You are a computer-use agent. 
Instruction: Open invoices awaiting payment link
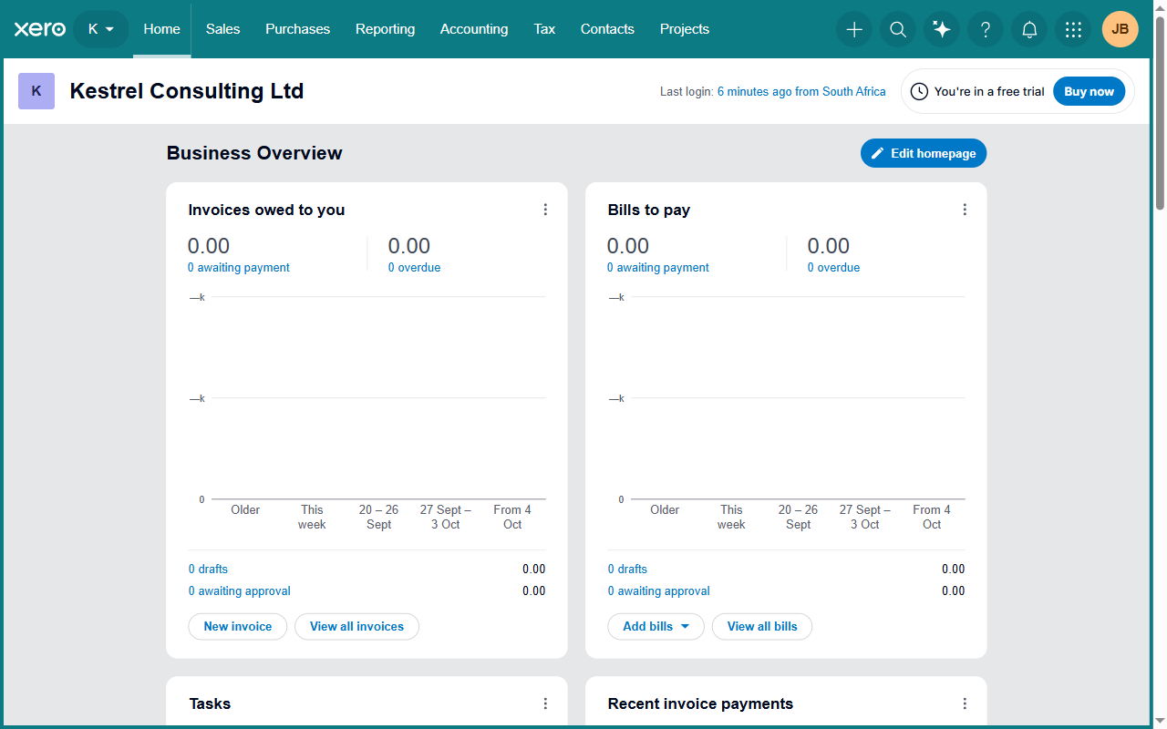click(239, 268)
